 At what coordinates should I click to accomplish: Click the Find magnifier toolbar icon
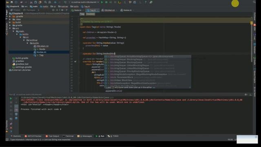tap(45, 2)
